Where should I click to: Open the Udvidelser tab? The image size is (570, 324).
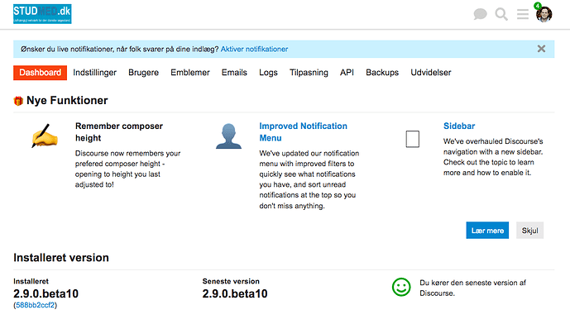[x=431, y=73]
